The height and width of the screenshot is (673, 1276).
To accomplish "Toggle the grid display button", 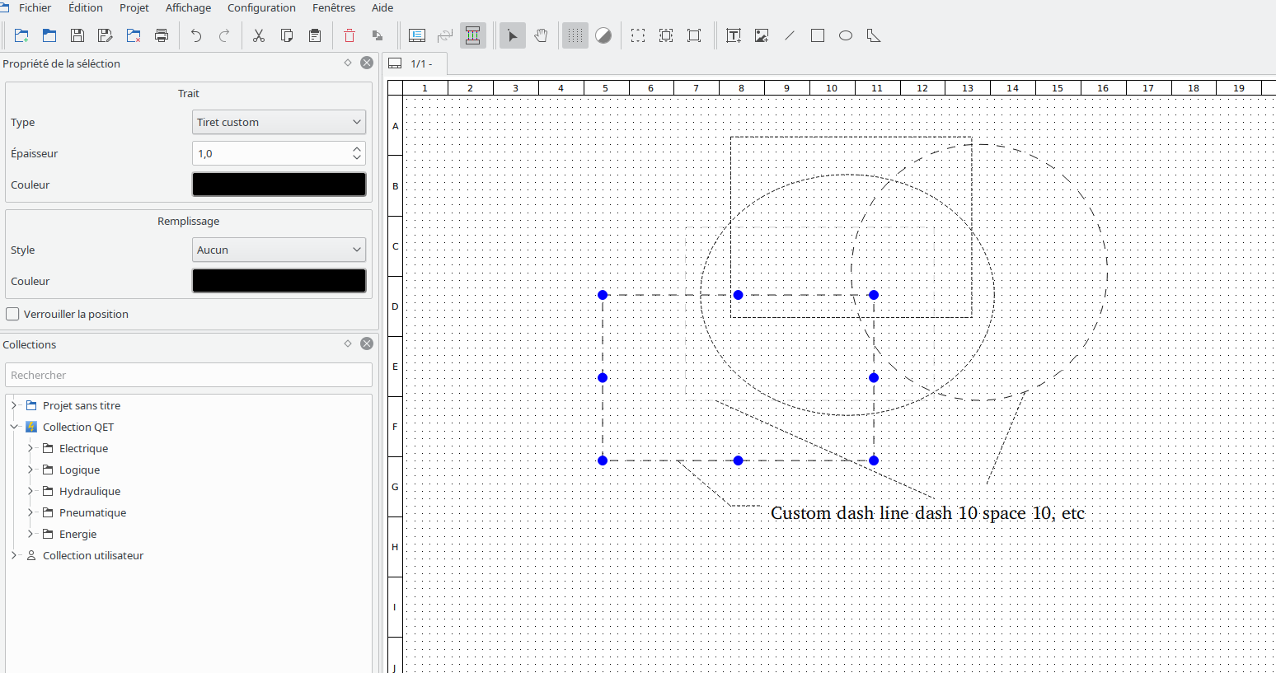I will click(x=575, y=35).
